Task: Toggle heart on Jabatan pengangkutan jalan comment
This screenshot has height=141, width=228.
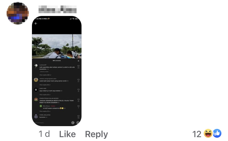Action: click(78, 80)
